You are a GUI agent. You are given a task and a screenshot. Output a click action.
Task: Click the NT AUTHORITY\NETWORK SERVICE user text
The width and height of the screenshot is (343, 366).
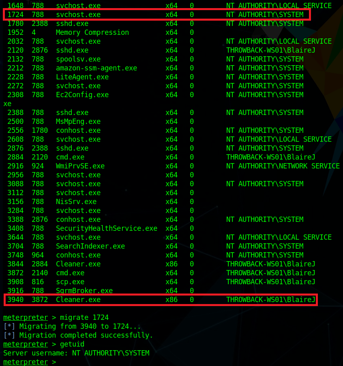pos(283,166)
